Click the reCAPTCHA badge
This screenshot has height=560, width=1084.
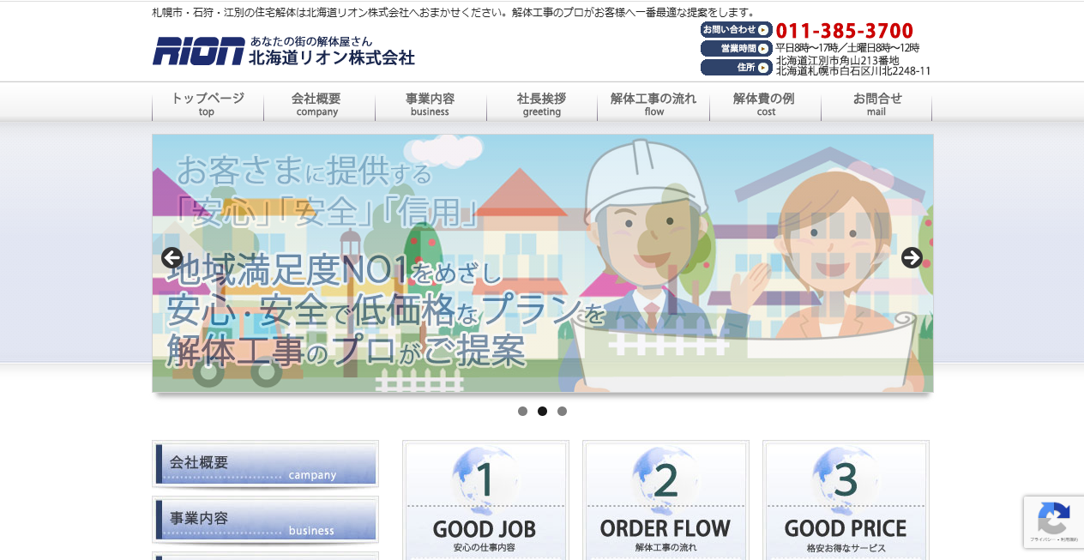[x=1053, y=521]
